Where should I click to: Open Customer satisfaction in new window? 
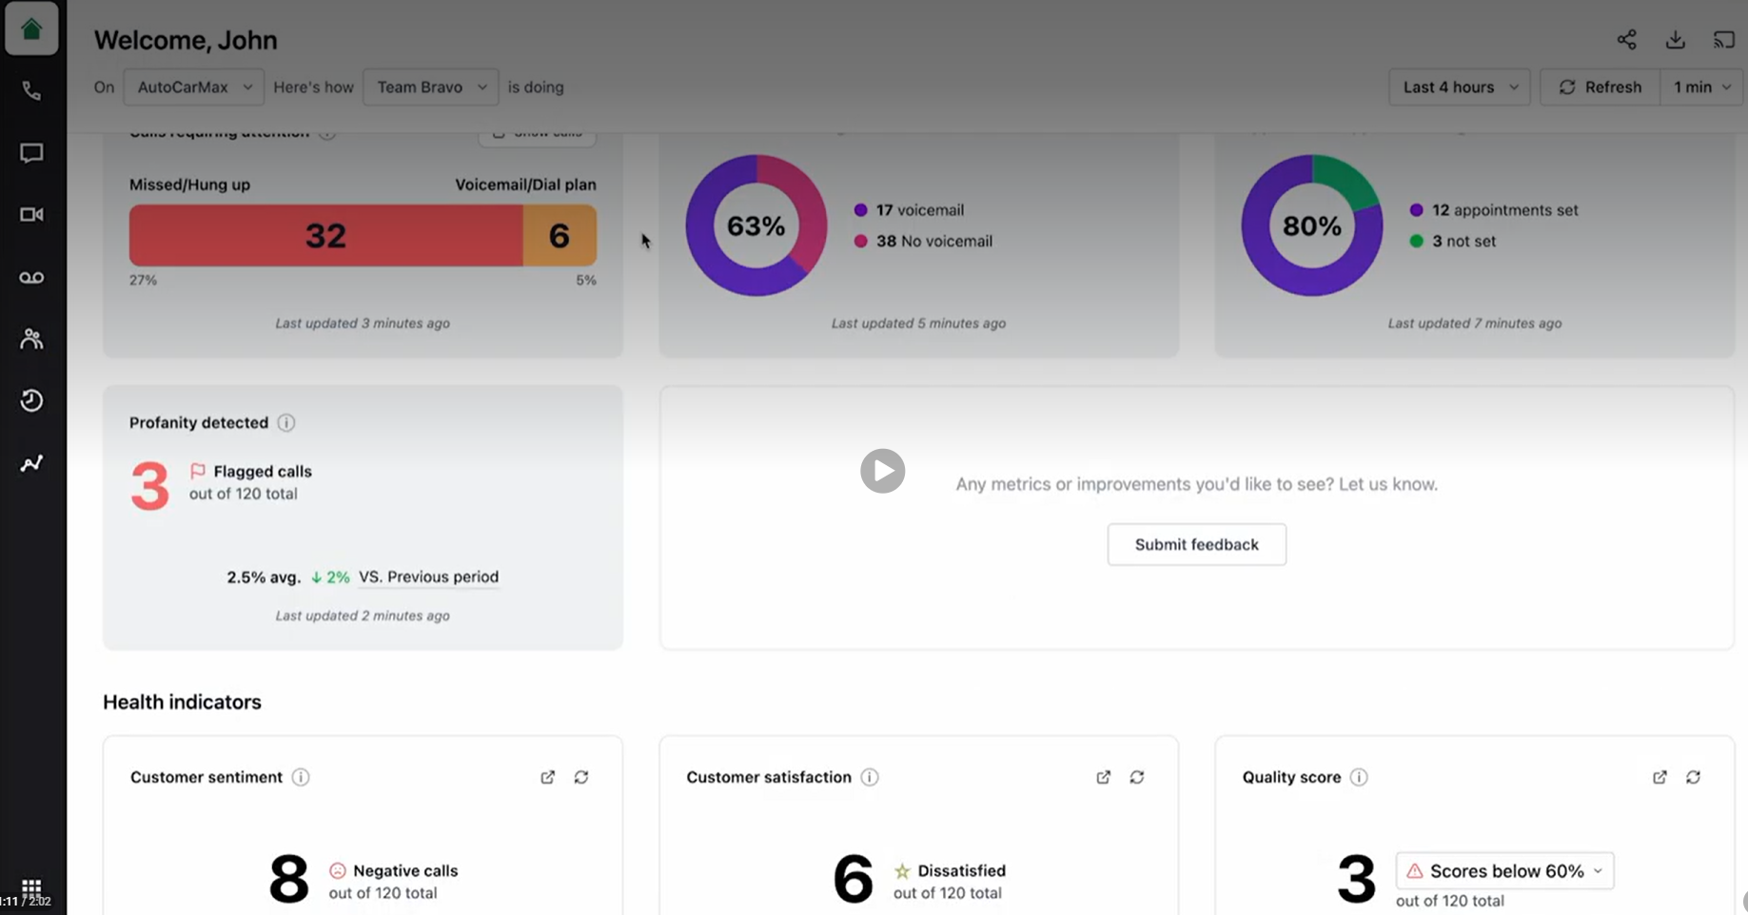pos(1103,777)
